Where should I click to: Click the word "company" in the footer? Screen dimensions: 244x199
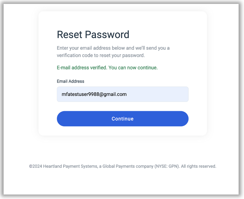click(144, 166)
